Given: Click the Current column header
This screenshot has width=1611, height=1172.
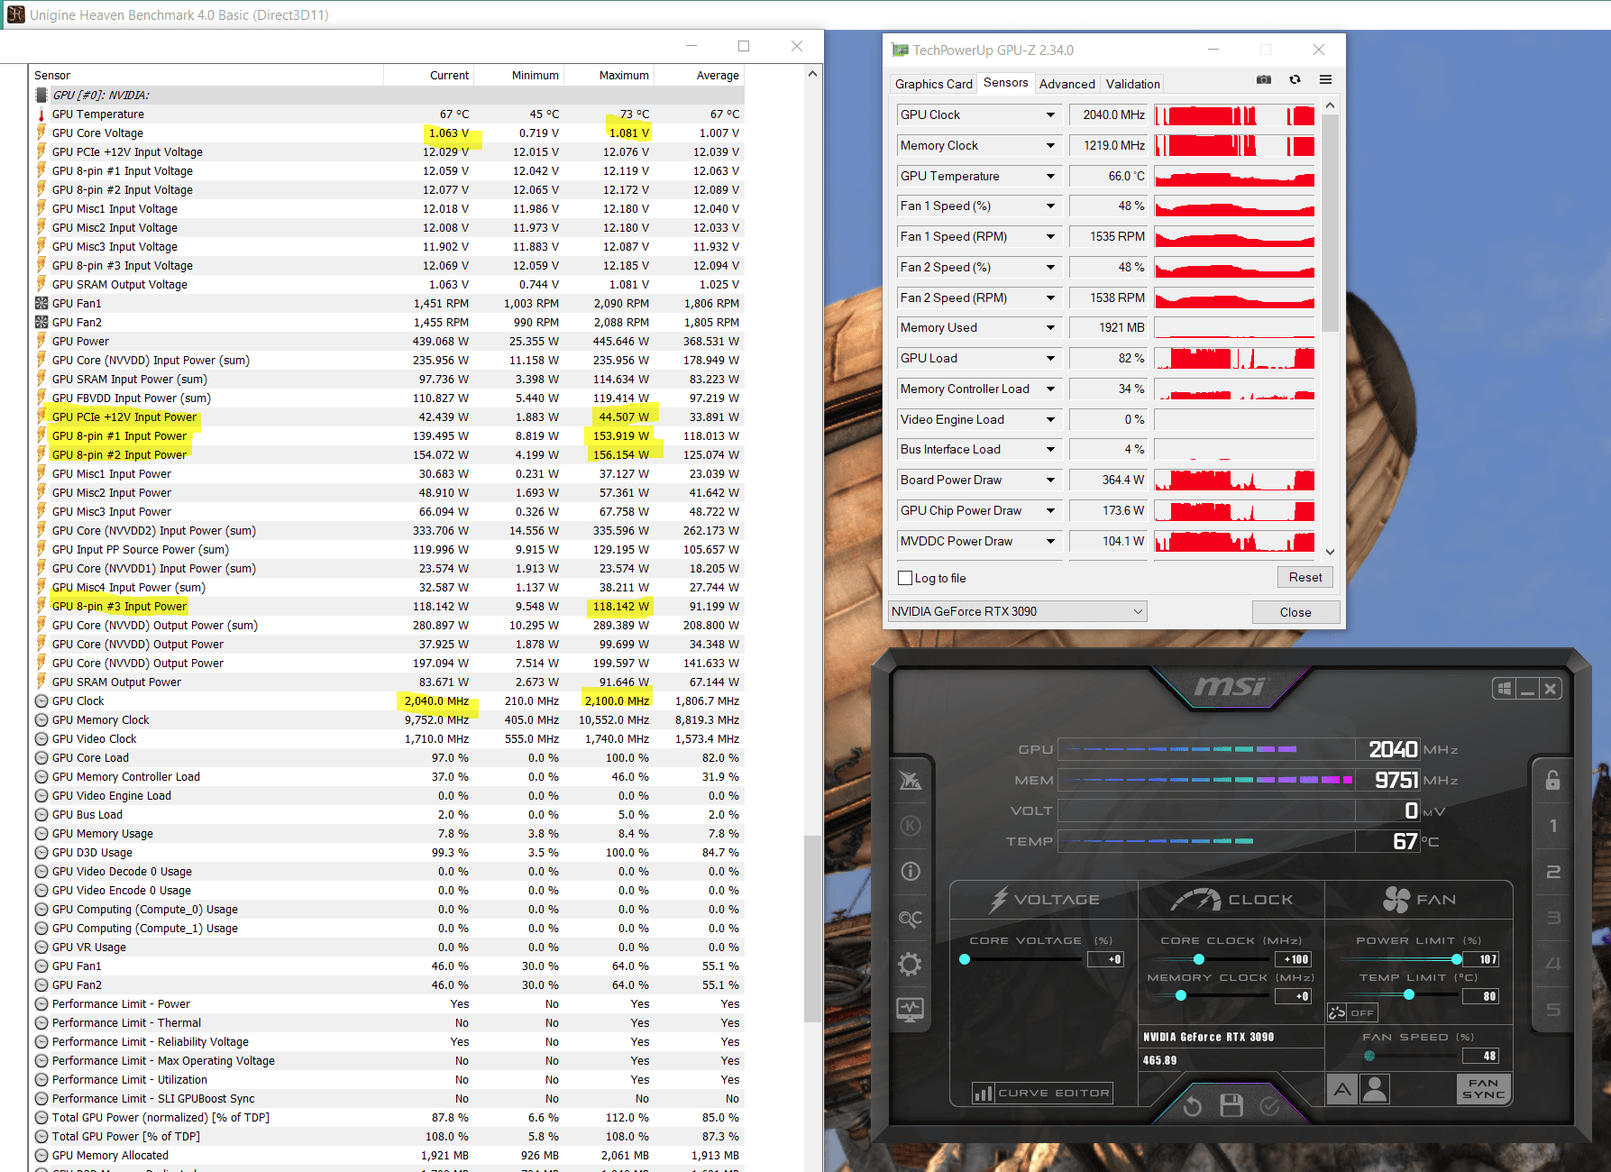Looking at the screenshot, I should [429, 76].
